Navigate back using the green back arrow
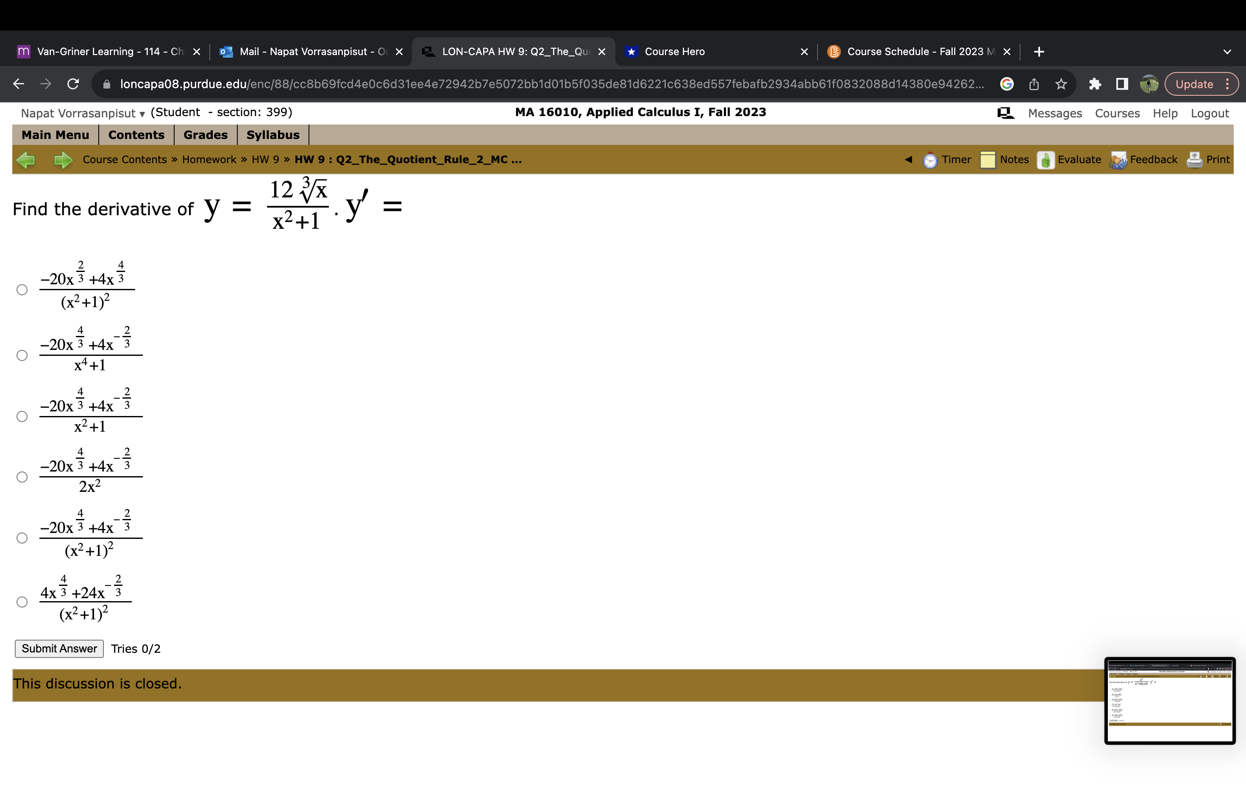Viewport: 1246px width, 810px height. tap(26, 160)
